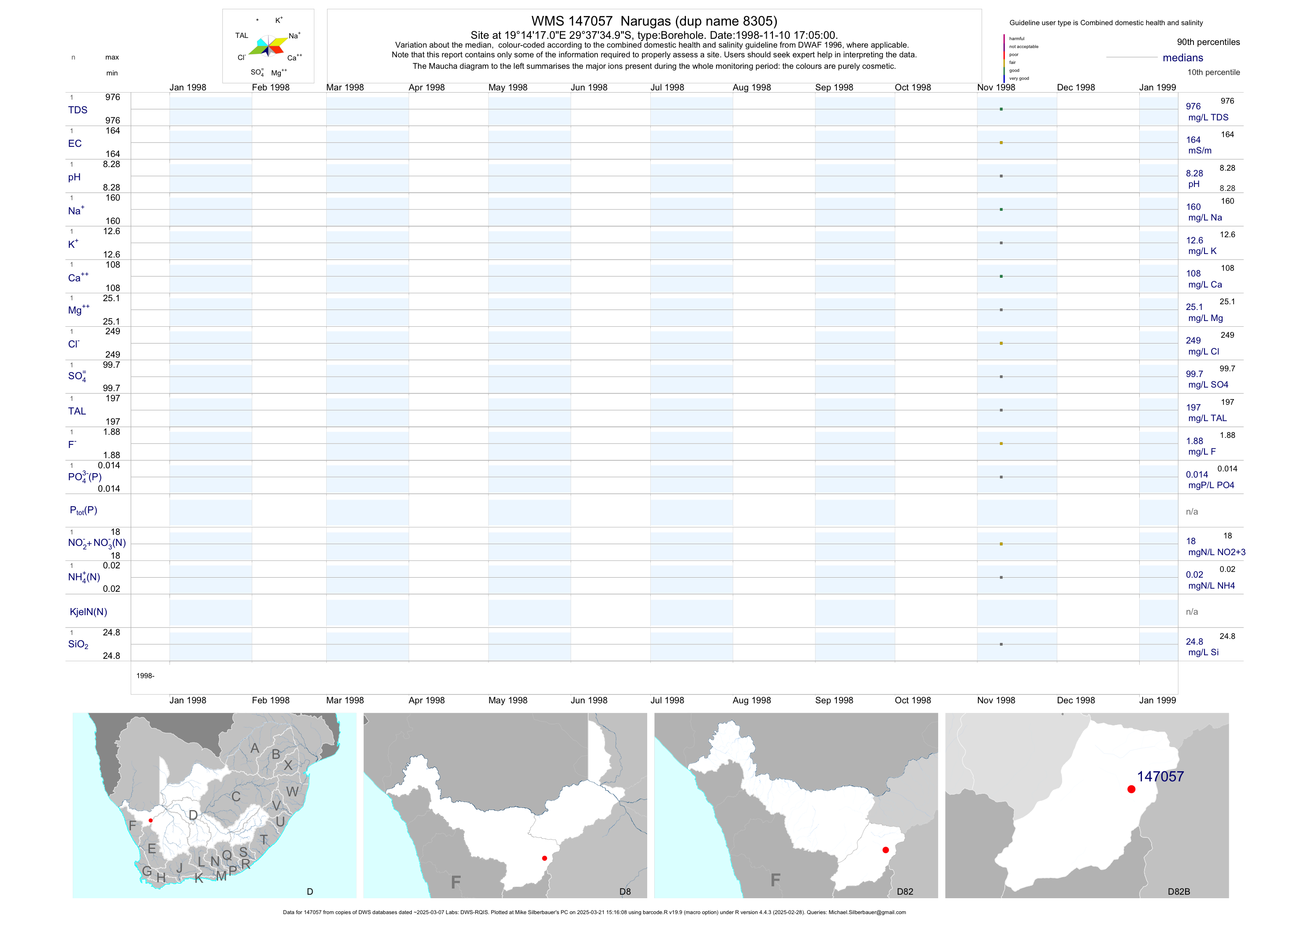Click the nitrate data point marker

(x=1001, y=544)
